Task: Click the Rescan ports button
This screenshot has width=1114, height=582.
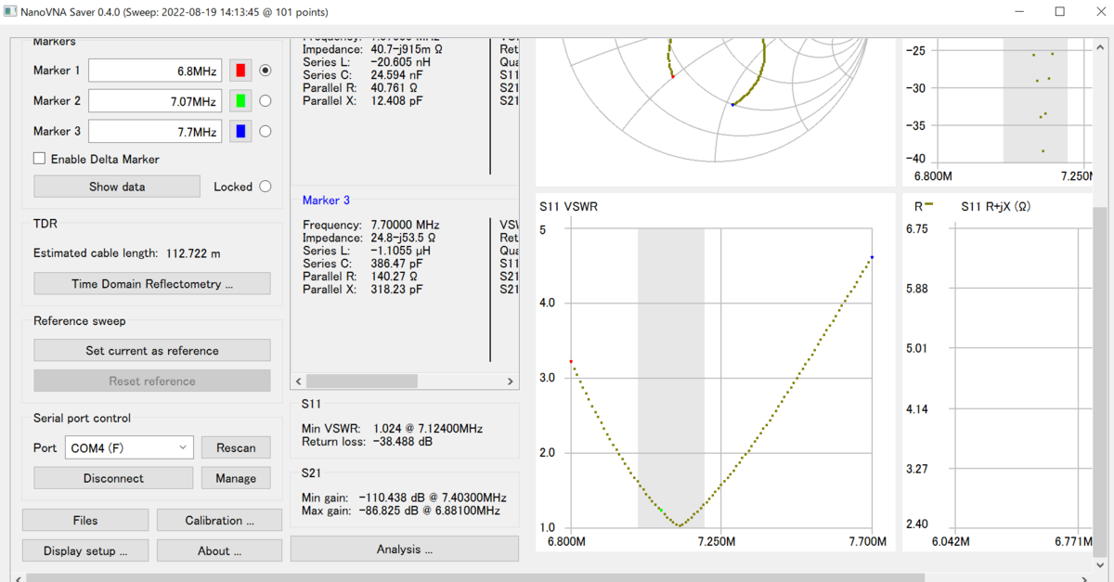Action: [236, 448]
